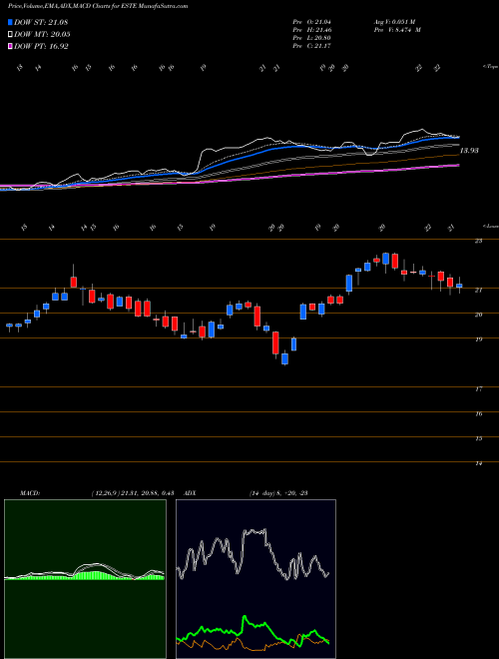Click the dark blue ADX indicator chart panel
499x659 pixels.
point(255,579)
